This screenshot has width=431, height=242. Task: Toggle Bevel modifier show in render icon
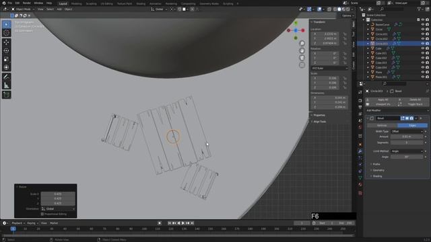pyautogui.click(x=411, y=118)
